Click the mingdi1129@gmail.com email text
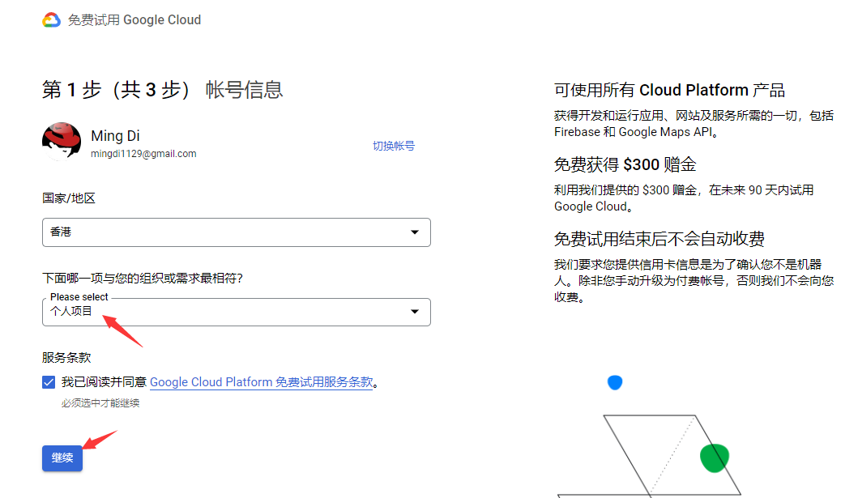The image size is (858, 498). 143,154
